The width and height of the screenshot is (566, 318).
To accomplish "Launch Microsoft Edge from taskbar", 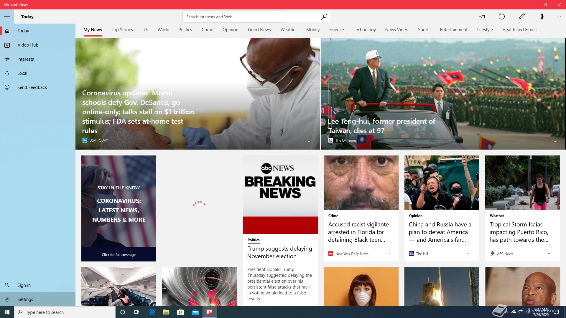I will coord(152,312).
